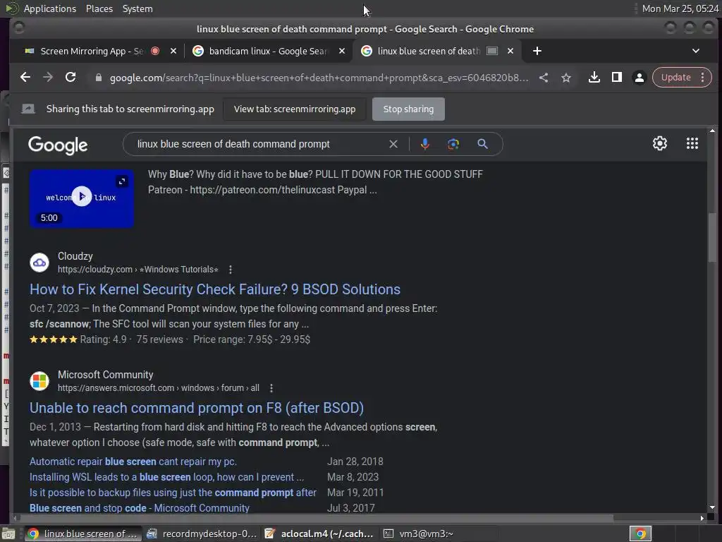Close the linux blue screen tab
This screenshot has width=722, height=542.
(510, 51)
